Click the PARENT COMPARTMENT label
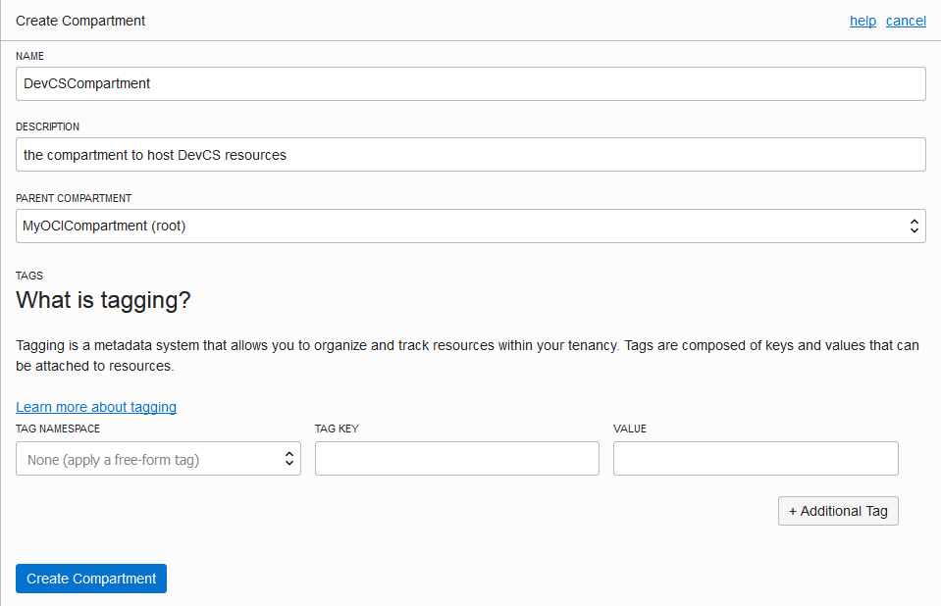 [74, 198]
